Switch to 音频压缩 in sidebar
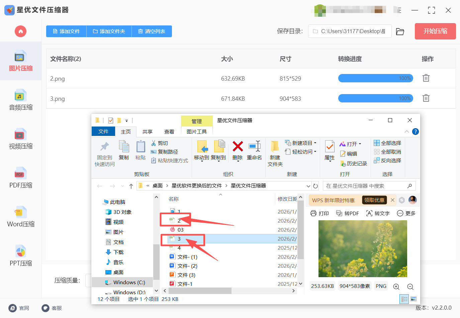The height and width of the screenshot is (318, 460). point(21,100)
